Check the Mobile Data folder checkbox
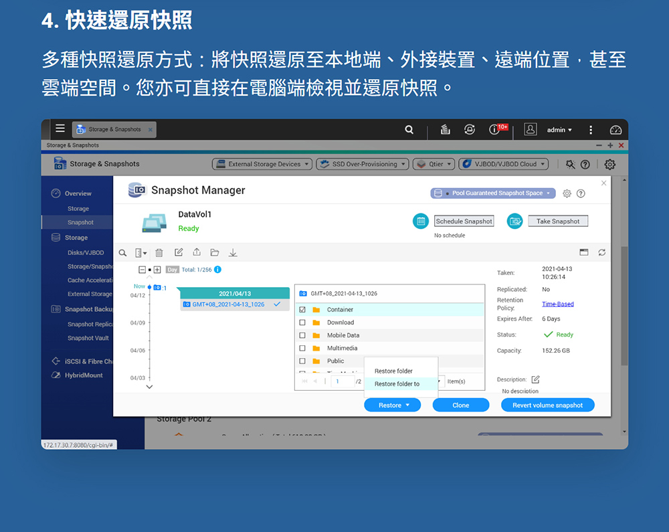This screenshot has height=532, width=669. point(302,335)
